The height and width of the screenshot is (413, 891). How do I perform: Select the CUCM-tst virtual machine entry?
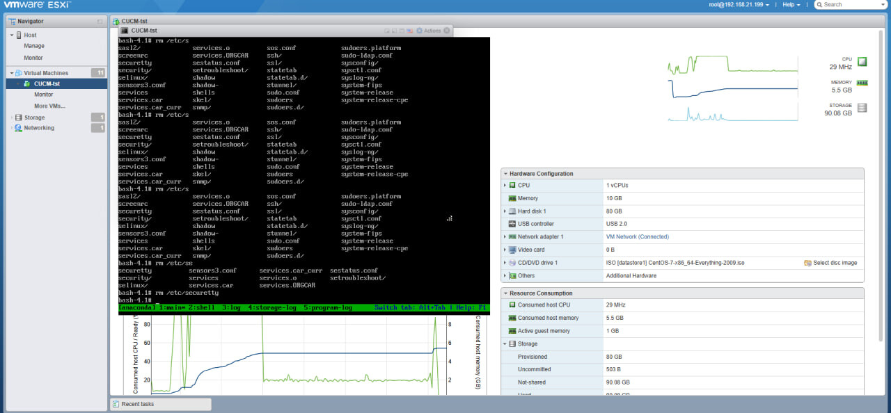pos(57,84)
